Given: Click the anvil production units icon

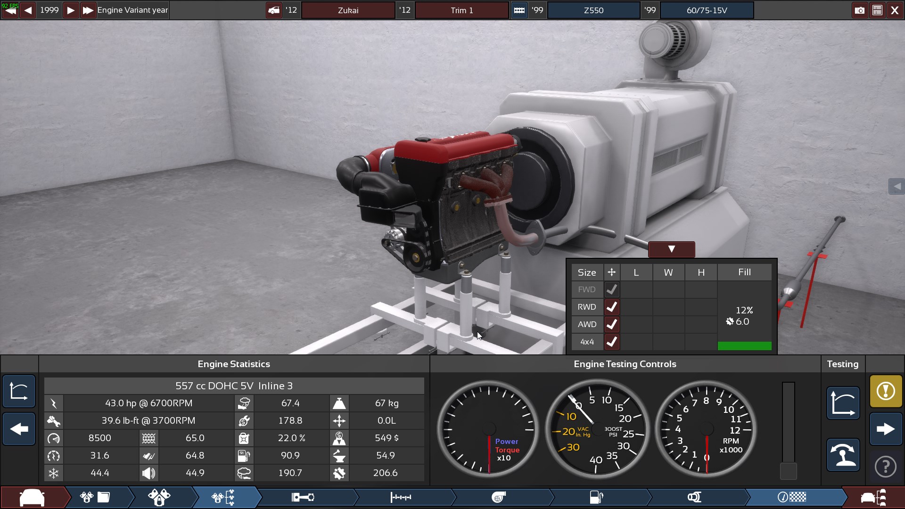Looking at the screenshot, I should pos(339,456).
